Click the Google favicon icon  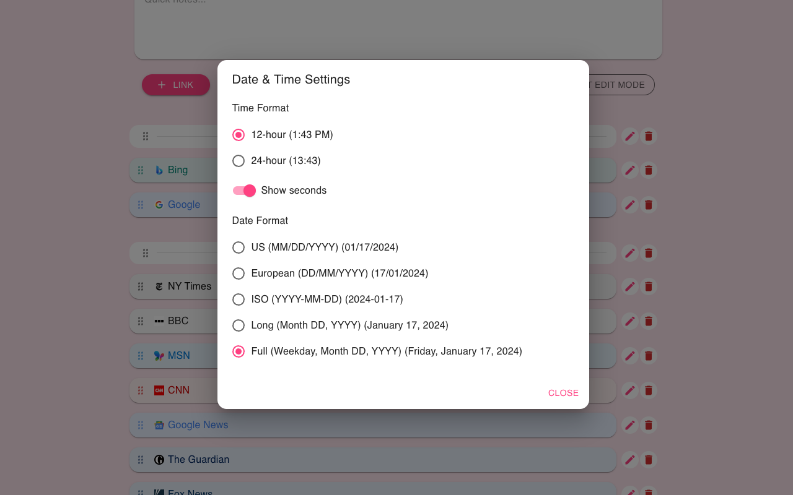159,204
